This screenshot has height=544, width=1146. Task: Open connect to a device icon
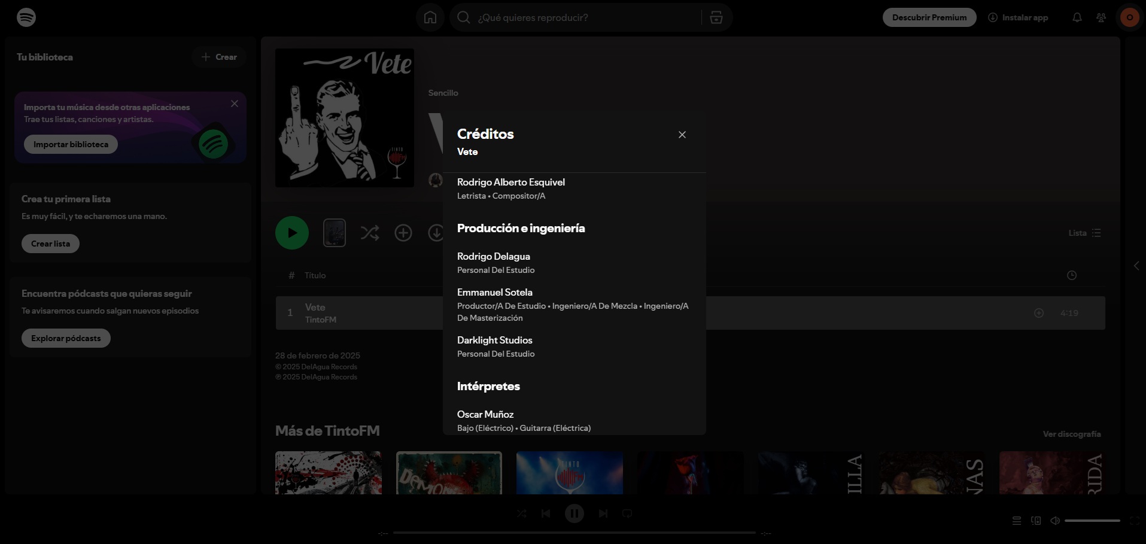[1036, 521]
